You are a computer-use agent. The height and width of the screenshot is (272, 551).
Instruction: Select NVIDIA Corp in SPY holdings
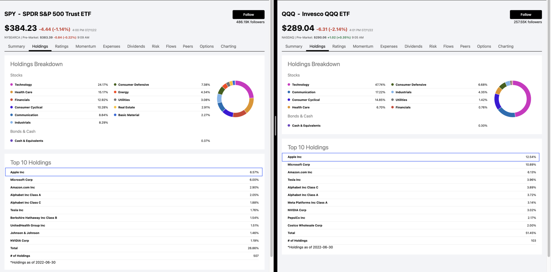[x=134, y=241]
